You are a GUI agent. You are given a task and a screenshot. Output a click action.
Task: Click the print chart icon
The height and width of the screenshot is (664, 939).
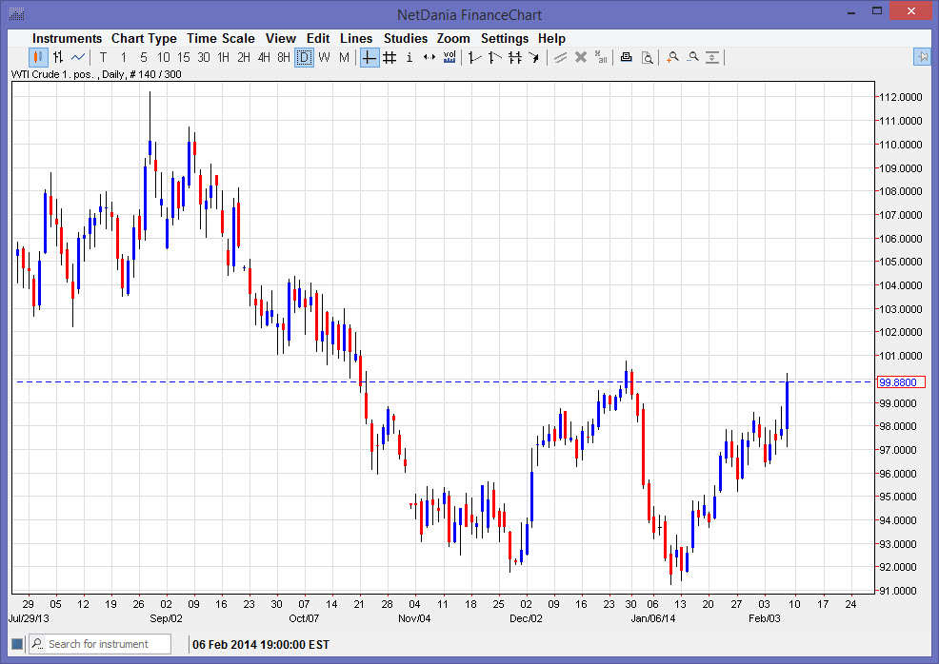pos(627,57)
